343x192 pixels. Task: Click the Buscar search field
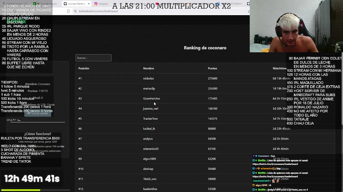click(x=93, y=58)
